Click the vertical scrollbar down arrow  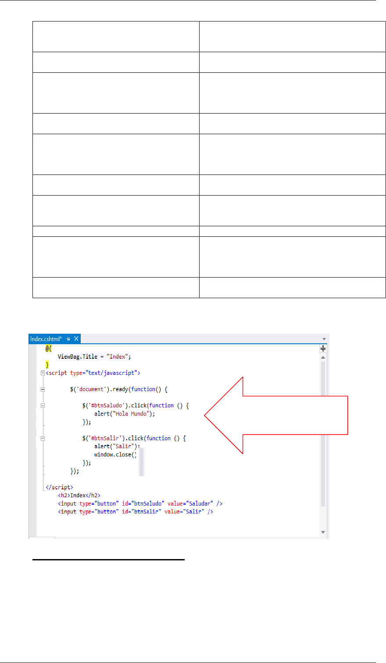323,532
